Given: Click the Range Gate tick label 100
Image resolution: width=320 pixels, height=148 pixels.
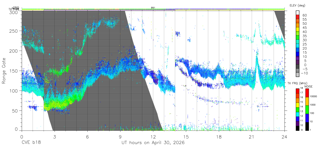Looking at the screenshot, I should [14, 91].
